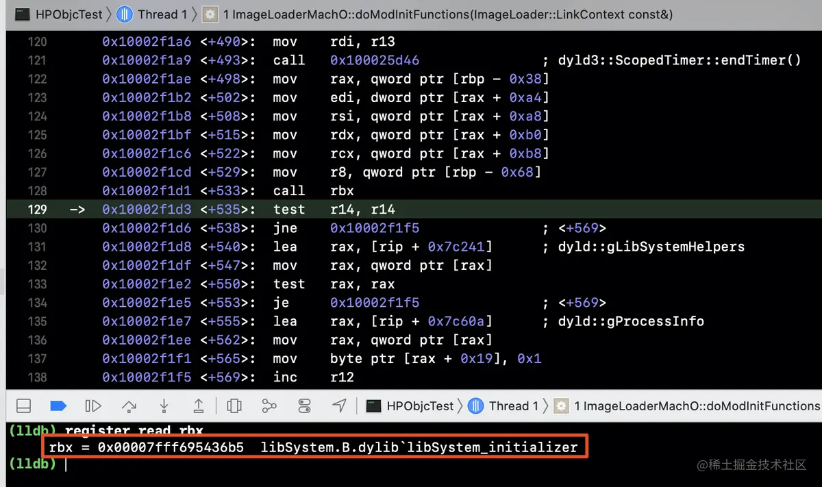822x487 pixels.
Task: Click 'byte ptr [rax + 0x19], 0x1' operand
Action: (x=436, y=359)
